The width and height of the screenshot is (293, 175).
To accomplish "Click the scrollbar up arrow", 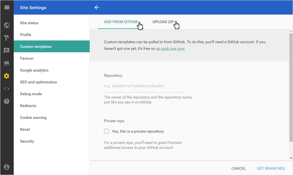I will pyautogui.click(x=291, y=31).
